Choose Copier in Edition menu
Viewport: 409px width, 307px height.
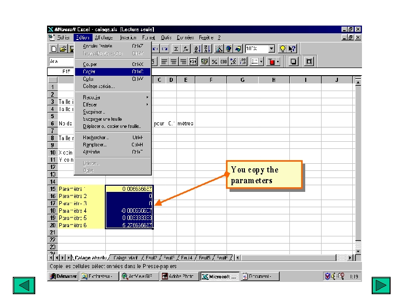pos(113,72)
